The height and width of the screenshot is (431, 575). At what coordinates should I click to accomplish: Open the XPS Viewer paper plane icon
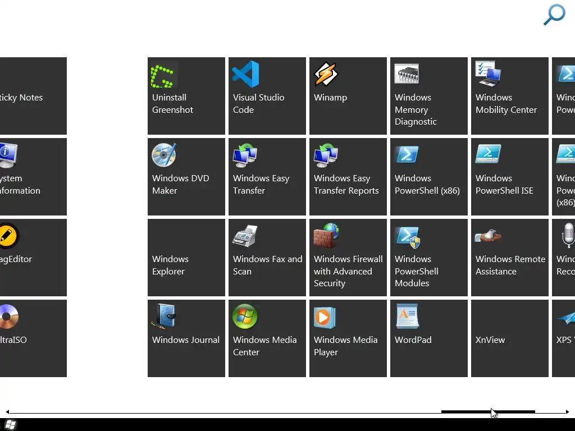(x=566, y=318)
